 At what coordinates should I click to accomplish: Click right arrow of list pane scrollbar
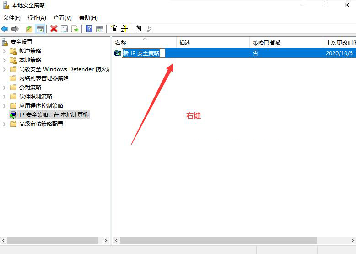[x=353, y=240]
